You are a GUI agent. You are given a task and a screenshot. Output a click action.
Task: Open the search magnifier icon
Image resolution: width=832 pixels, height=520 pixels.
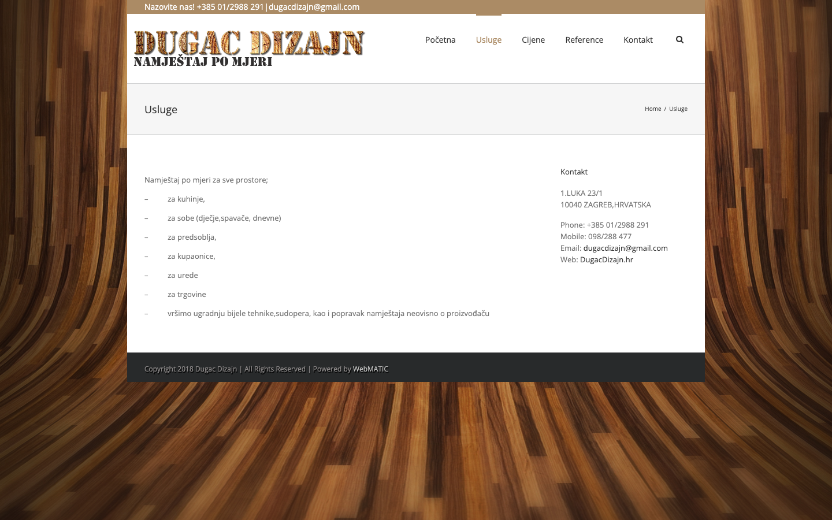tap(679, 40)
